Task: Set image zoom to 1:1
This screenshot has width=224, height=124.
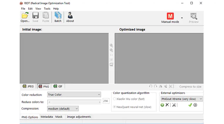Action: pos(111,55)
